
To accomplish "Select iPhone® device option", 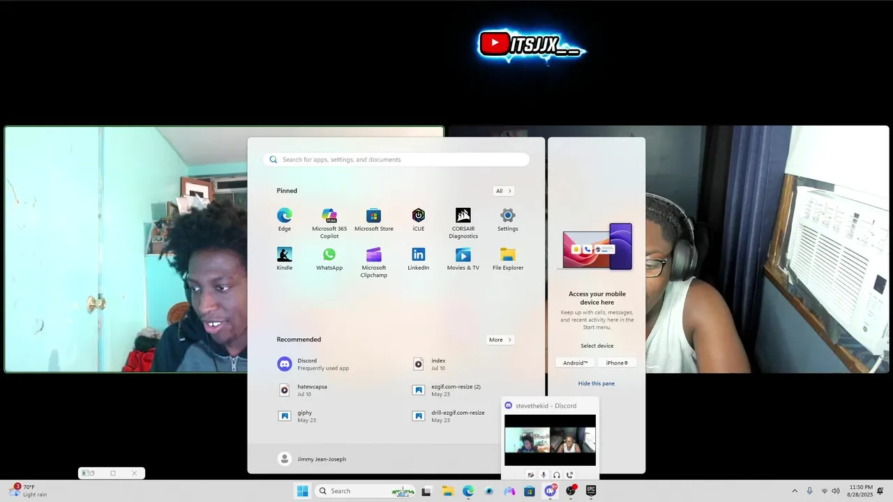I will [617, 363].
